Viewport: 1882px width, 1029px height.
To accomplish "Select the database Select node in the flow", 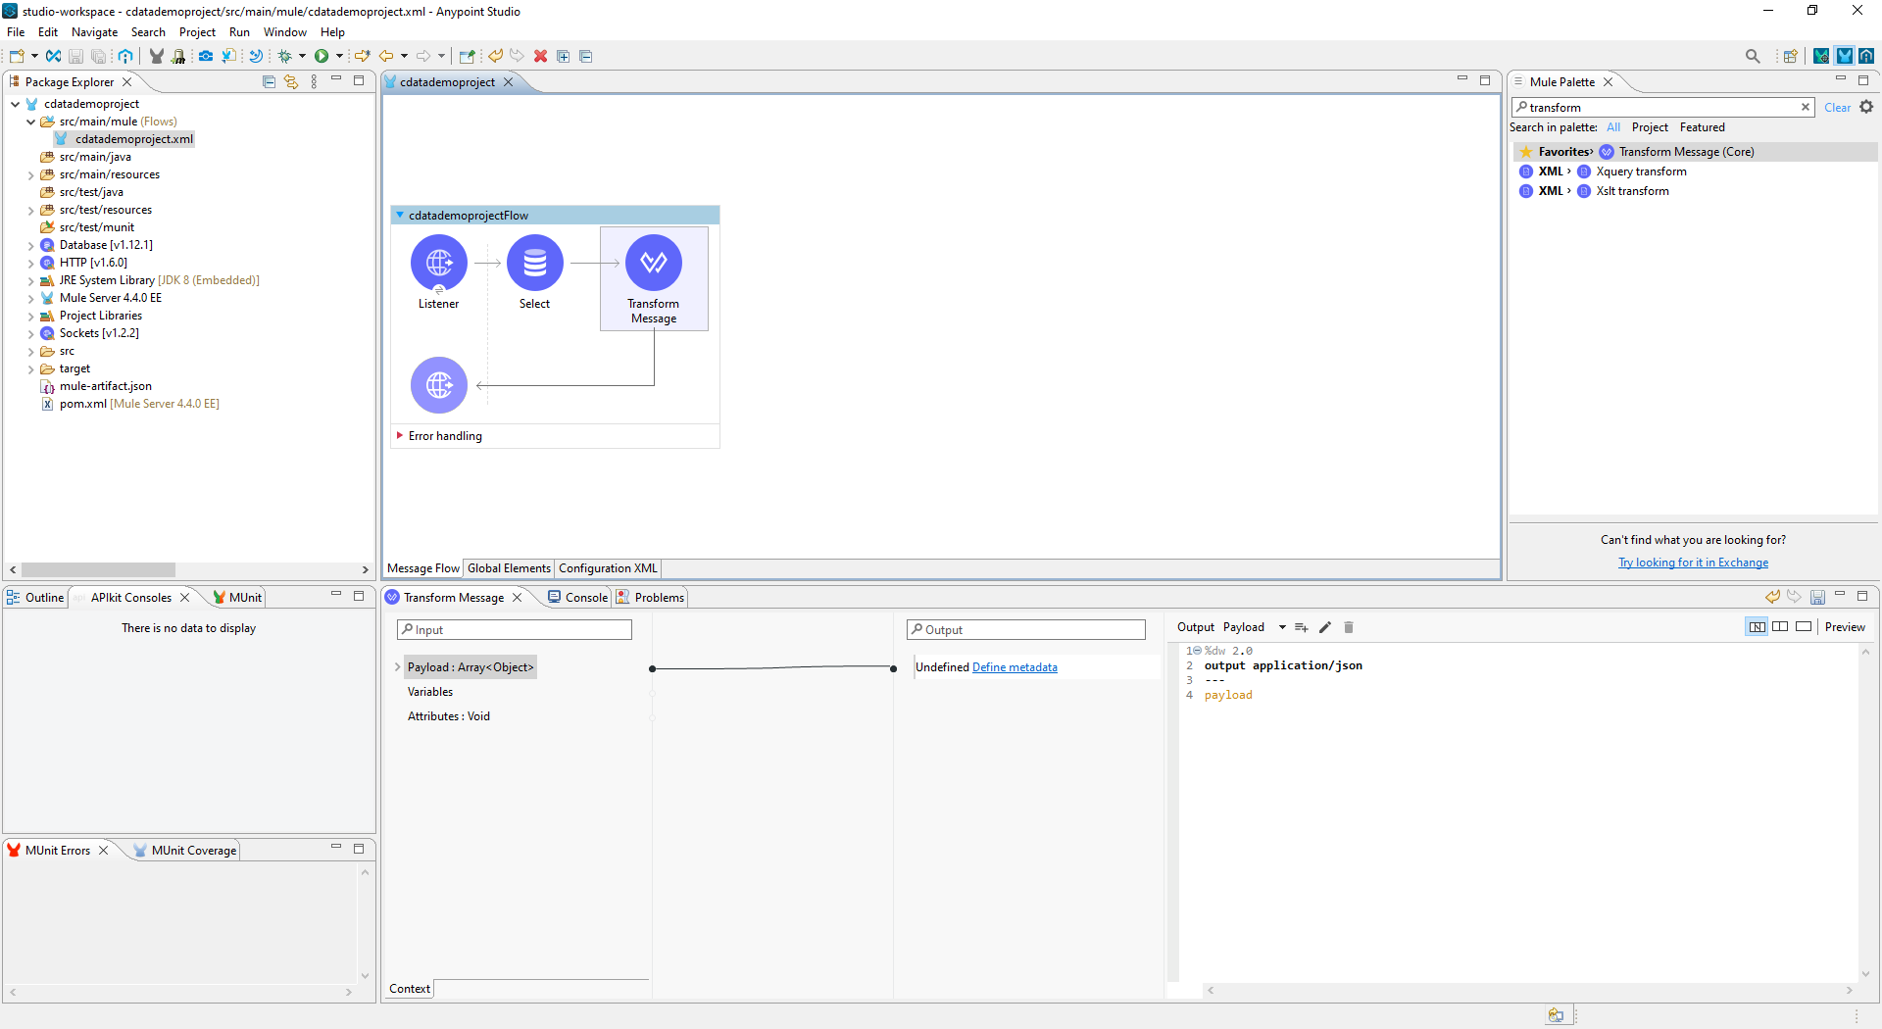I will tap(534, 263).
